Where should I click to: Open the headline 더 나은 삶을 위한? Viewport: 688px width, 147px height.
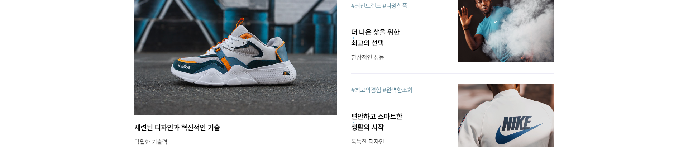coord(375,32)
